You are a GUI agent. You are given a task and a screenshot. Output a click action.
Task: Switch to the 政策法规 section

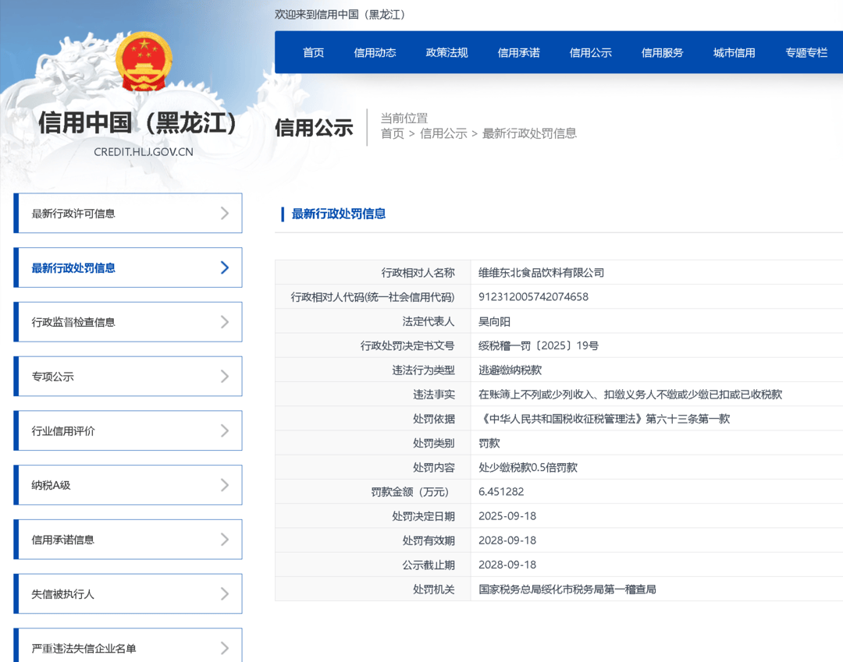pos(446,52)
